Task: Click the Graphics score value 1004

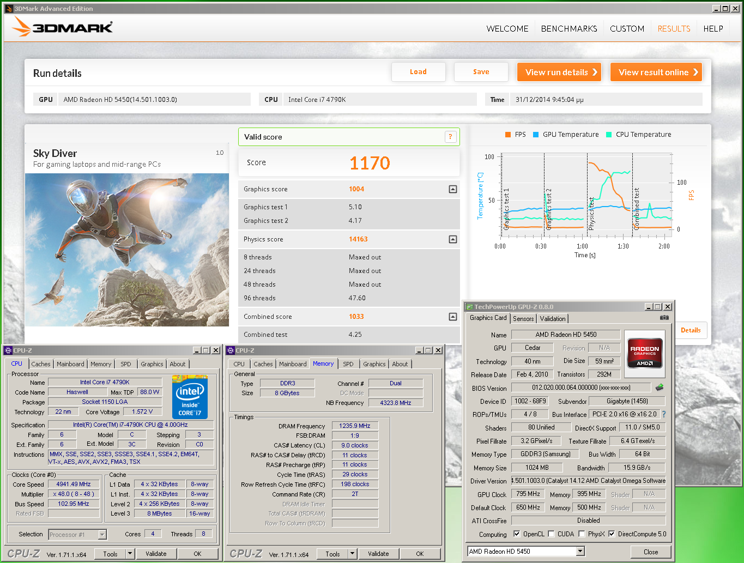Action: pos(356,189)
